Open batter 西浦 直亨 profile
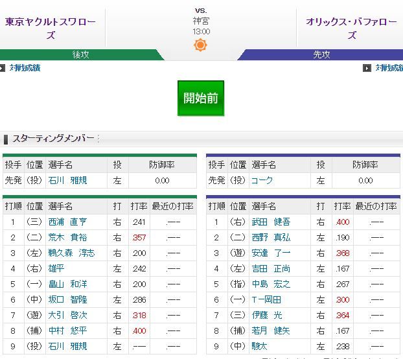Viewport: 403px width, 359px height. pos(67,222)
